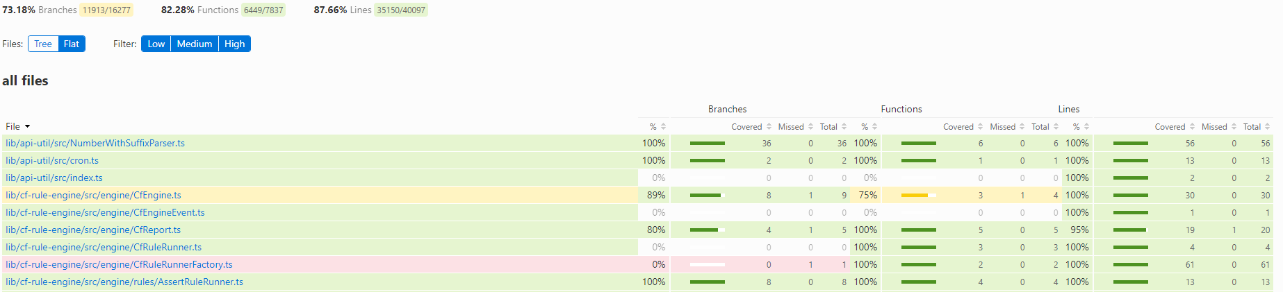Click the 11913/16277 branches count badge
The image size is (1283, 292).
(106, 10)
